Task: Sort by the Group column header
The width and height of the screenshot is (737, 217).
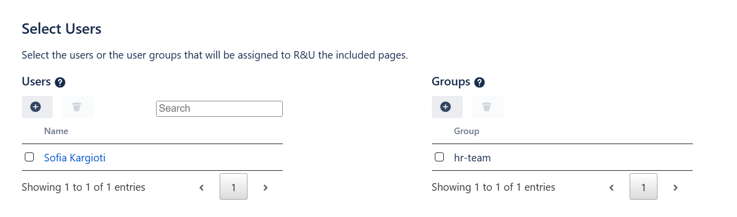Action: pos(466,131)
